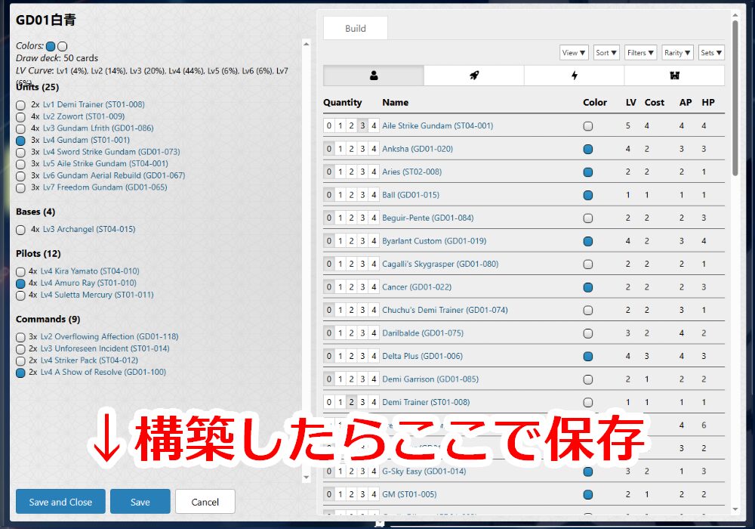Screen dimensions: 755x529
Task: Set Byarlant Custom quantity to 3
Action: tap(362, 241)
